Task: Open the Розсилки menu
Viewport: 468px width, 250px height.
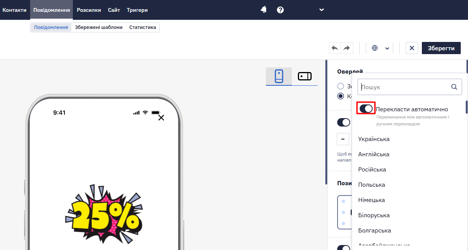Action: pyautogui.click(x=89, y=10)
